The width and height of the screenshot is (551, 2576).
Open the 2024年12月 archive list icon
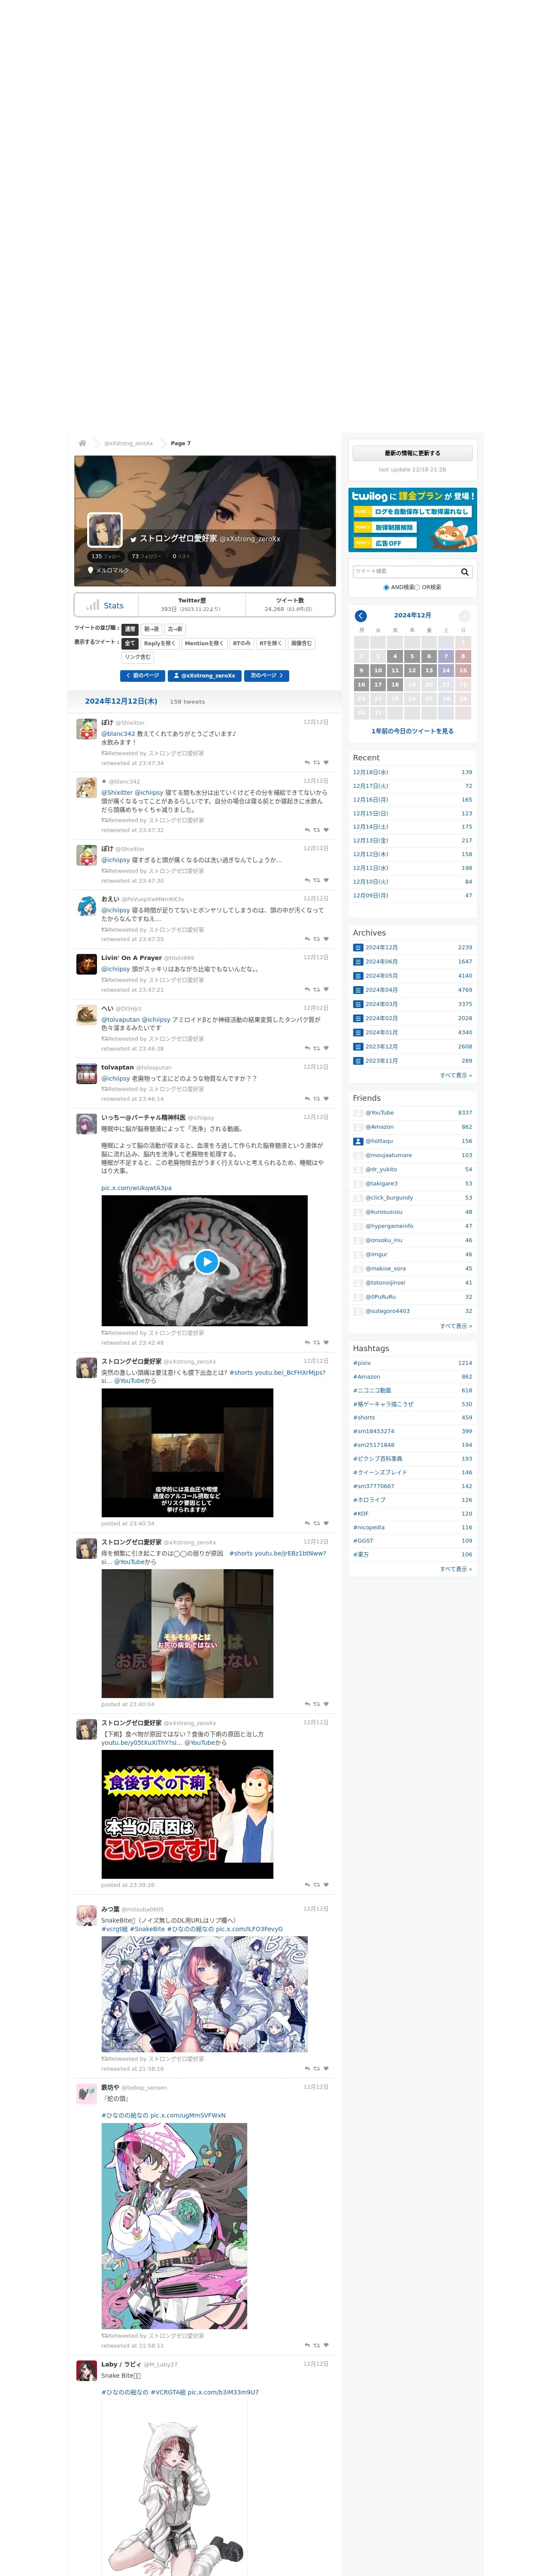click(358, 947)
